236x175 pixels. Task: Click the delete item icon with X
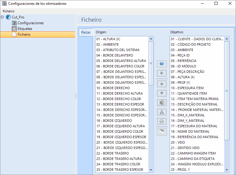point(162,103)
